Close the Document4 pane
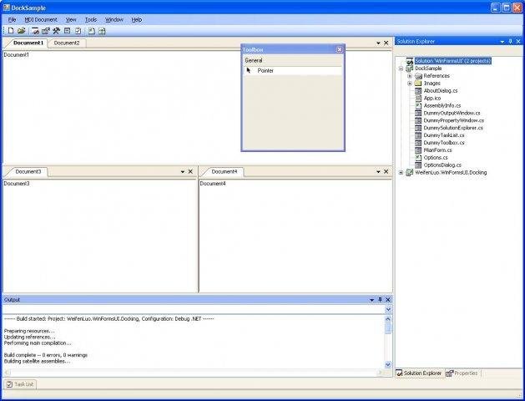Screen dimensions: 525x401 click(386, 171)
